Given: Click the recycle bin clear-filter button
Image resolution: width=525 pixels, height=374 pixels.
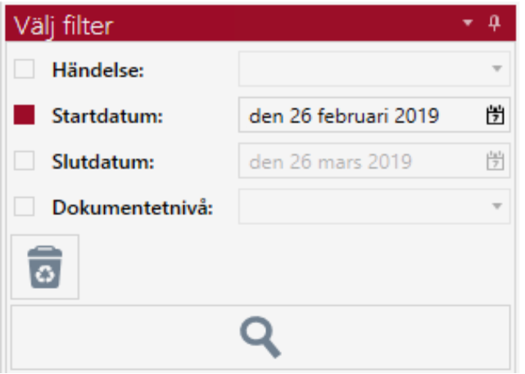Looking at the screenshot, I should click(x=45, y=267).
